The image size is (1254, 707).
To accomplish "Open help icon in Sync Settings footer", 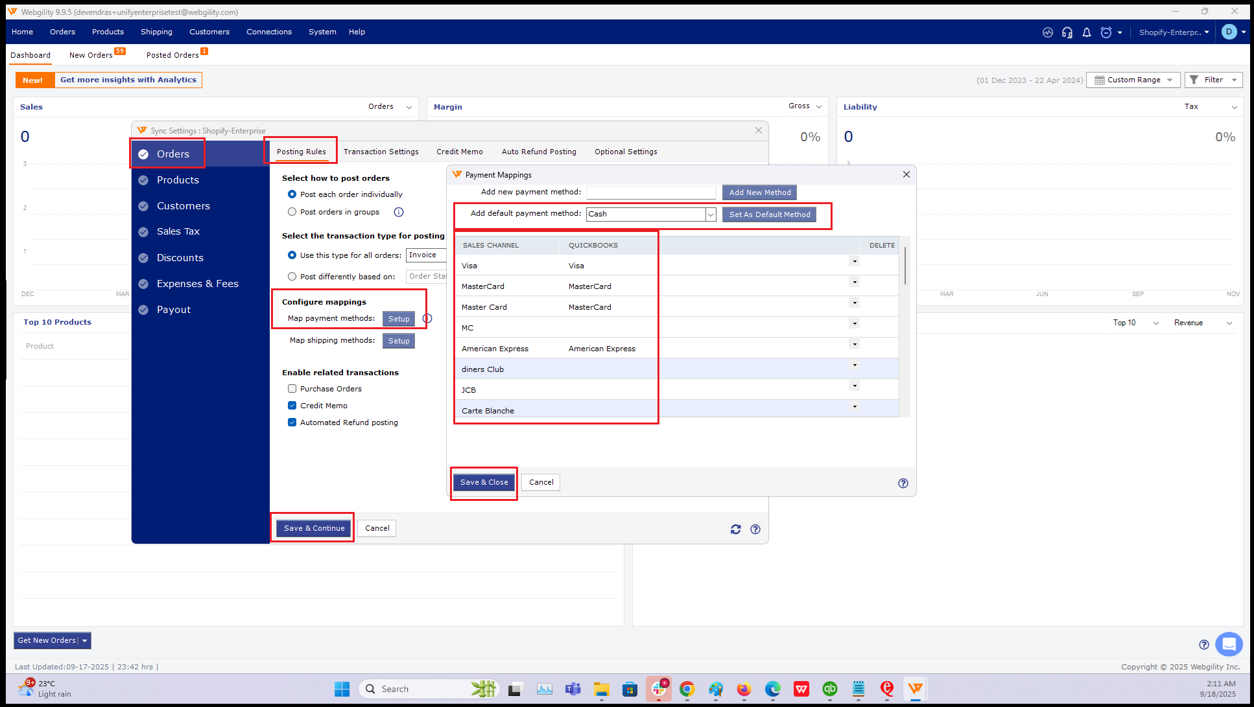I will 755,529.
